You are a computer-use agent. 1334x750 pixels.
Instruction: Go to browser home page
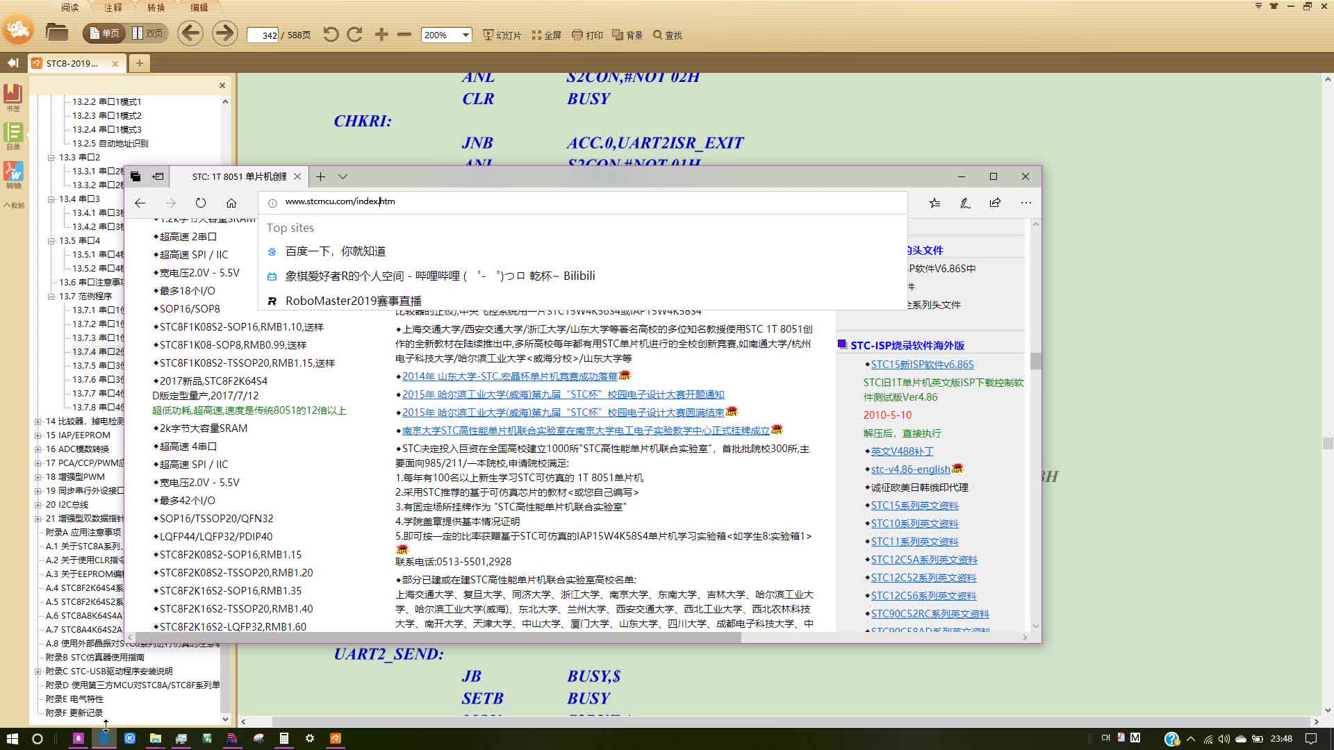pos(231,203)
